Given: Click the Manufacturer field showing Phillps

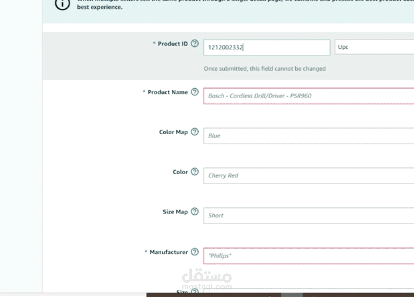Looking at the screenshot, I should tap(309, 256).
